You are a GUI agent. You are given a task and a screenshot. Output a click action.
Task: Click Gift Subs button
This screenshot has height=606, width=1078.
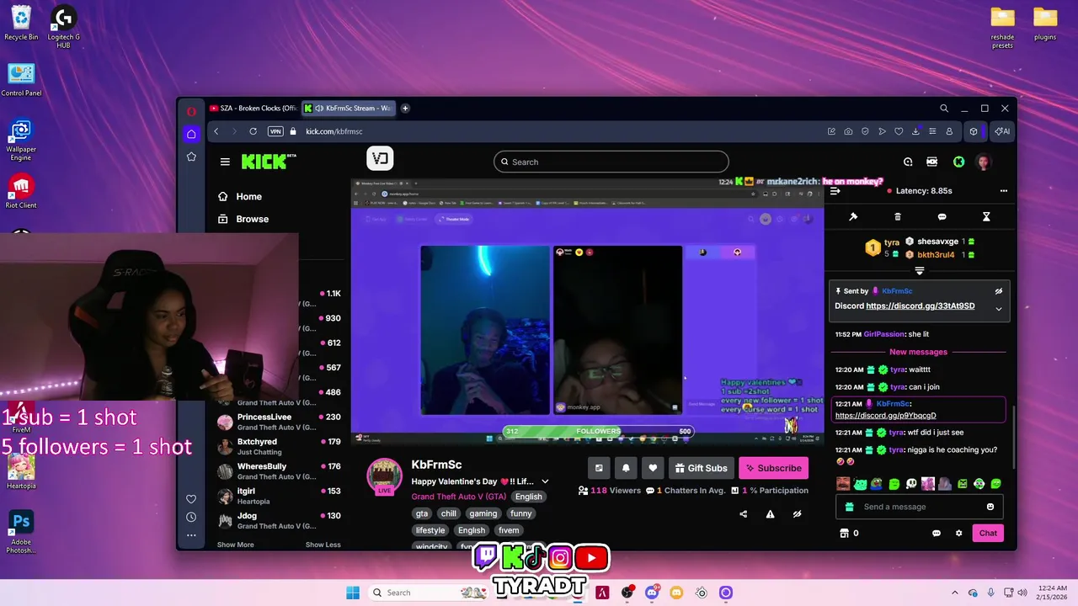pos(701,468)
